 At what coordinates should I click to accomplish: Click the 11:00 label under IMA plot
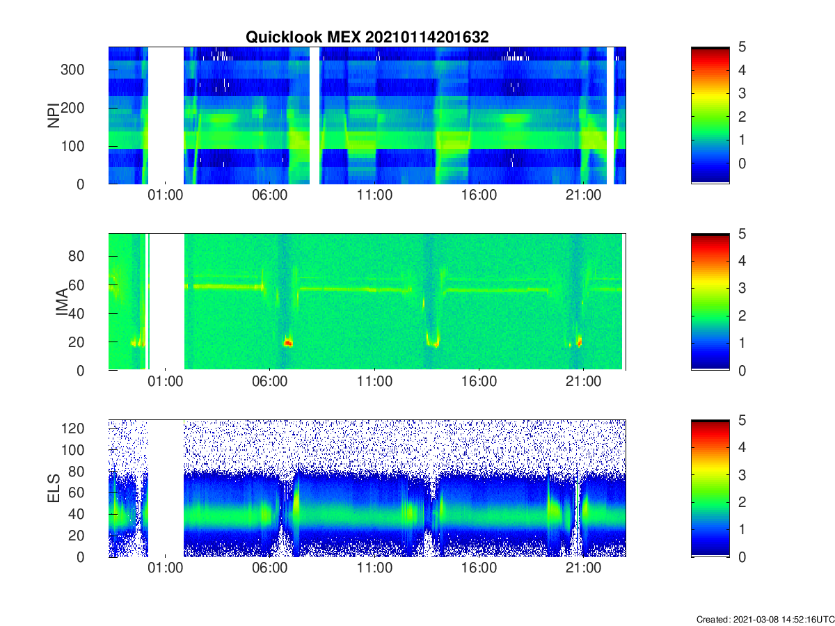(374, 382)
